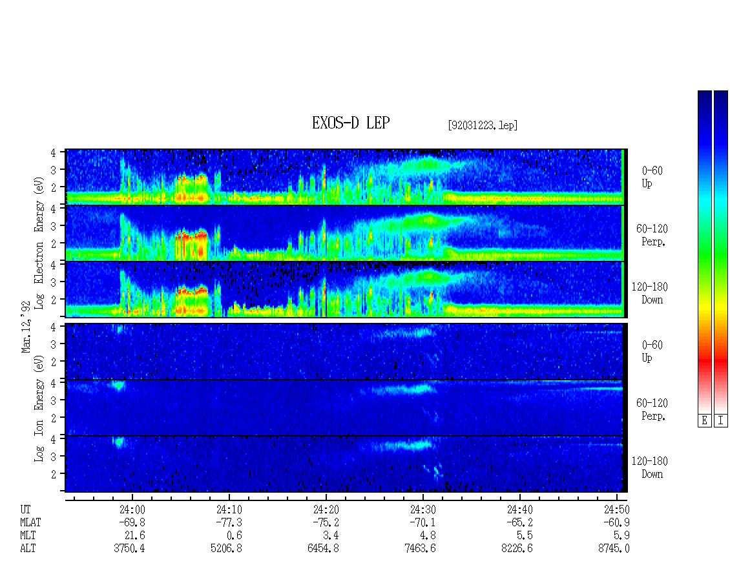Click the ALT value 6454.8

tap(323, 549)
